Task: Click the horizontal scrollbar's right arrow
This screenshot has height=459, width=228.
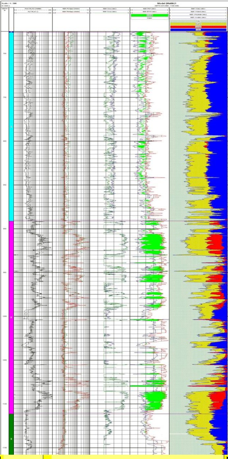Action: 226,457
